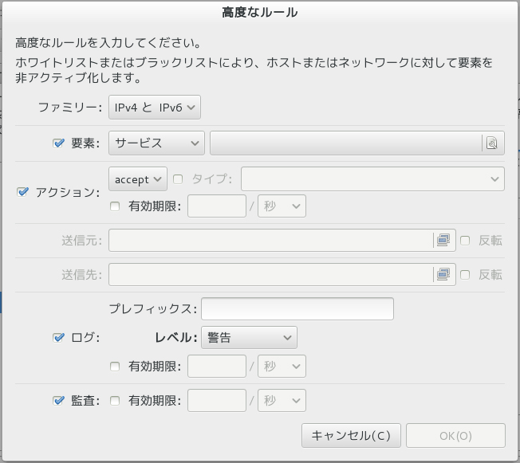Disable the 監査 checkbox

tap(58, 400)
